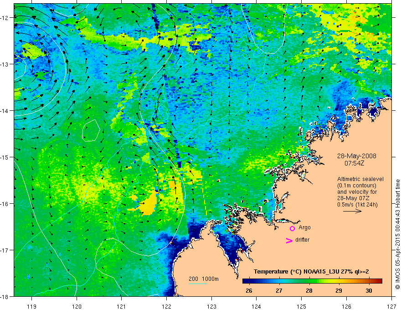Click the latitude axis label '-16'
Image resolution: width=401 pixels, height=310 pixels.
pos(5,204)
